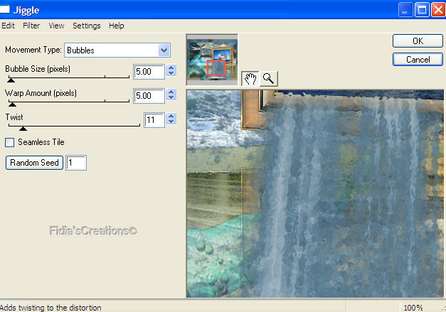The width and height of the screenshot is (446, 312).
Task: Click the Warp Amount value field
Action: tap(149, 96)
